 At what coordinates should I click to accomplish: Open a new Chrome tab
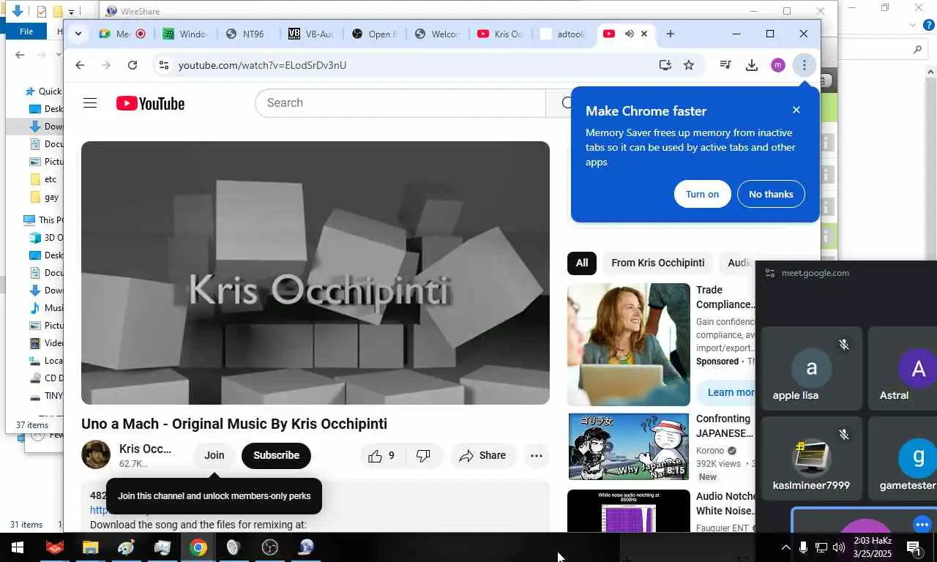pos(670,34)
